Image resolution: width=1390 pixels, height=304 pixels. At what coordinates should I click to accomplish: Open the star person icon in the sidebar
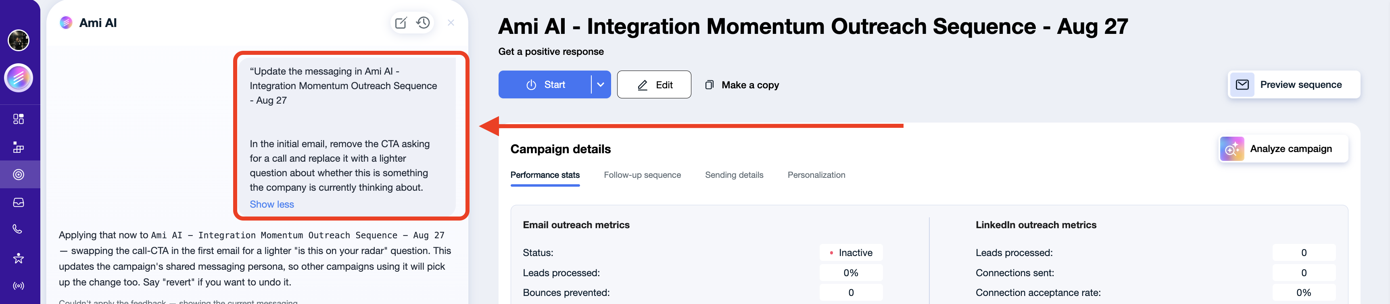point(19,258)
